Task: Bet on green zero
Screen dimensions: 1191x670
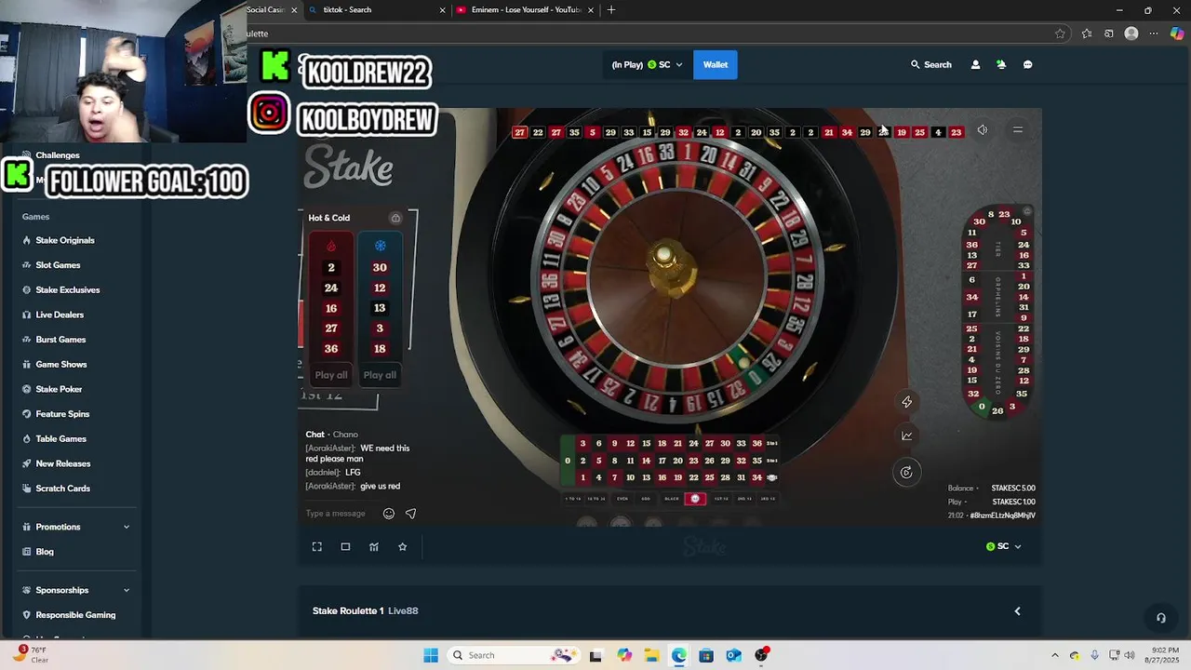Action: tap(568, 461)
